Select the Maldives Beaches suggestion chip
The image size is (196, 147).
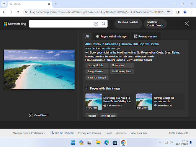(x=128, y=24)
